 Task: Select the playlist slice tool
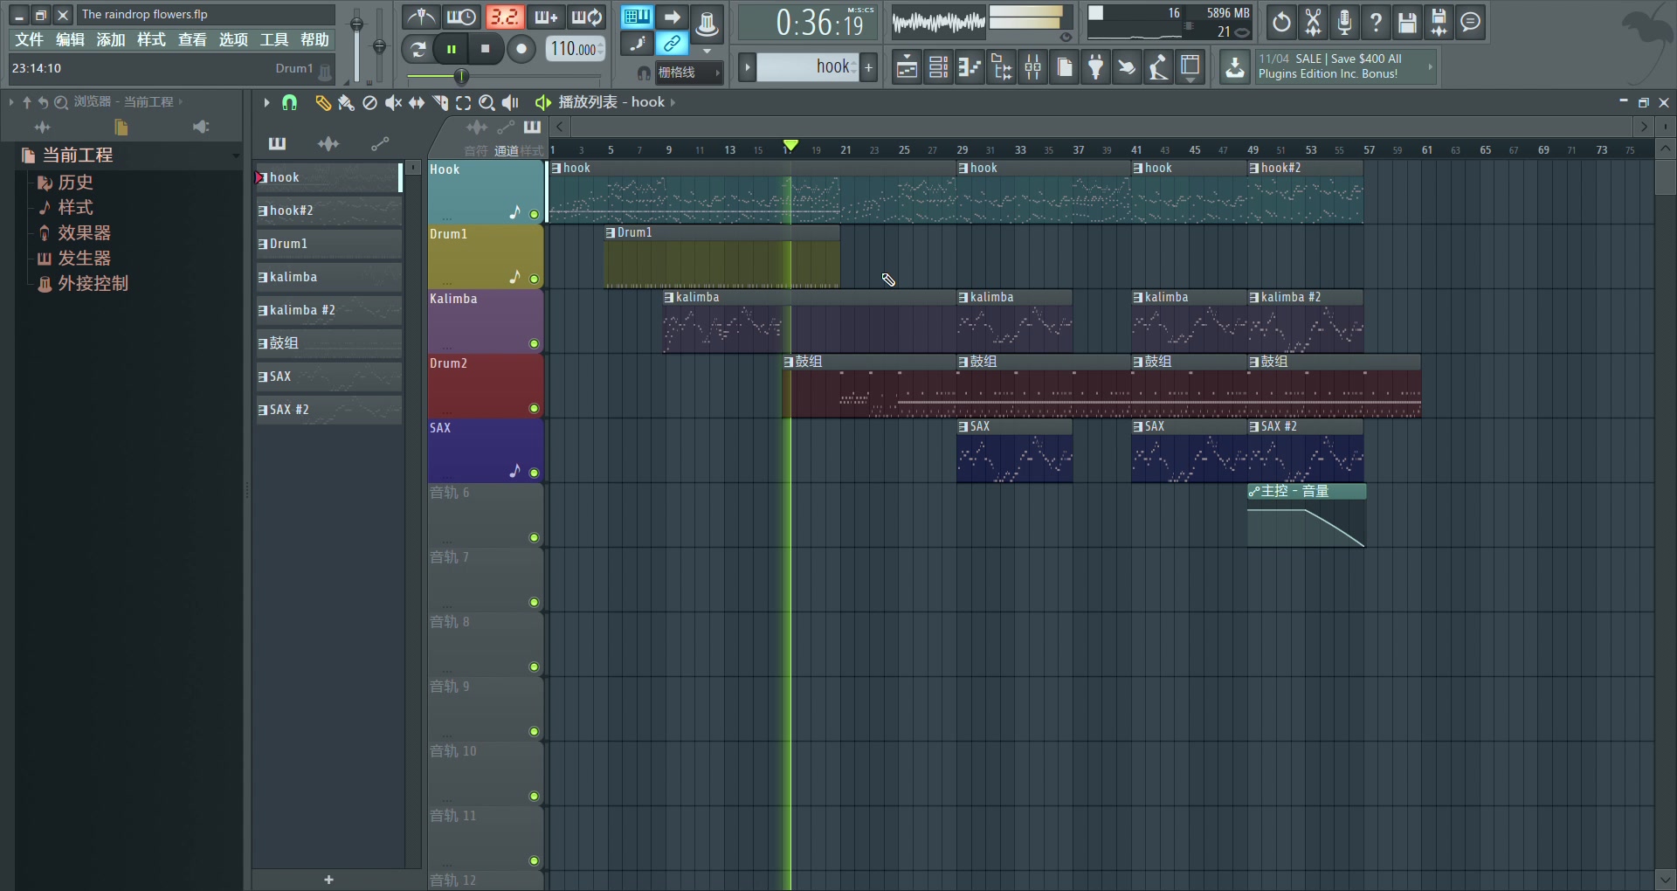click(x=440, y=103)
